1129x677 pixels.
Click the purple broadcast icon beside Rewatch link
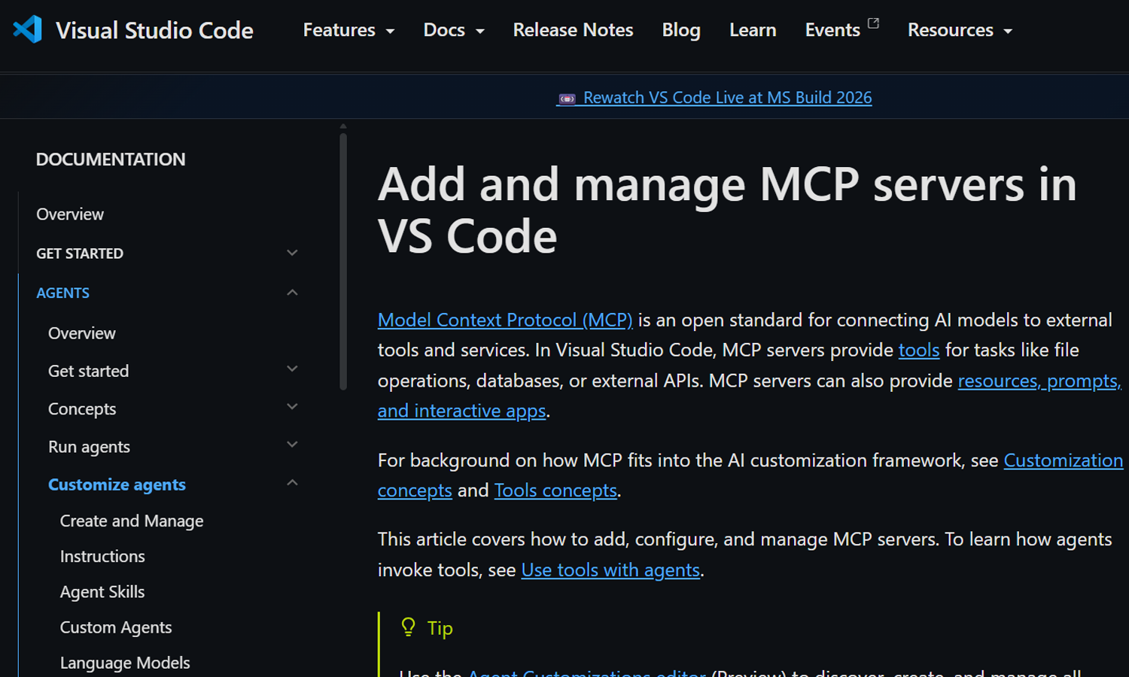tap(568, 99)
